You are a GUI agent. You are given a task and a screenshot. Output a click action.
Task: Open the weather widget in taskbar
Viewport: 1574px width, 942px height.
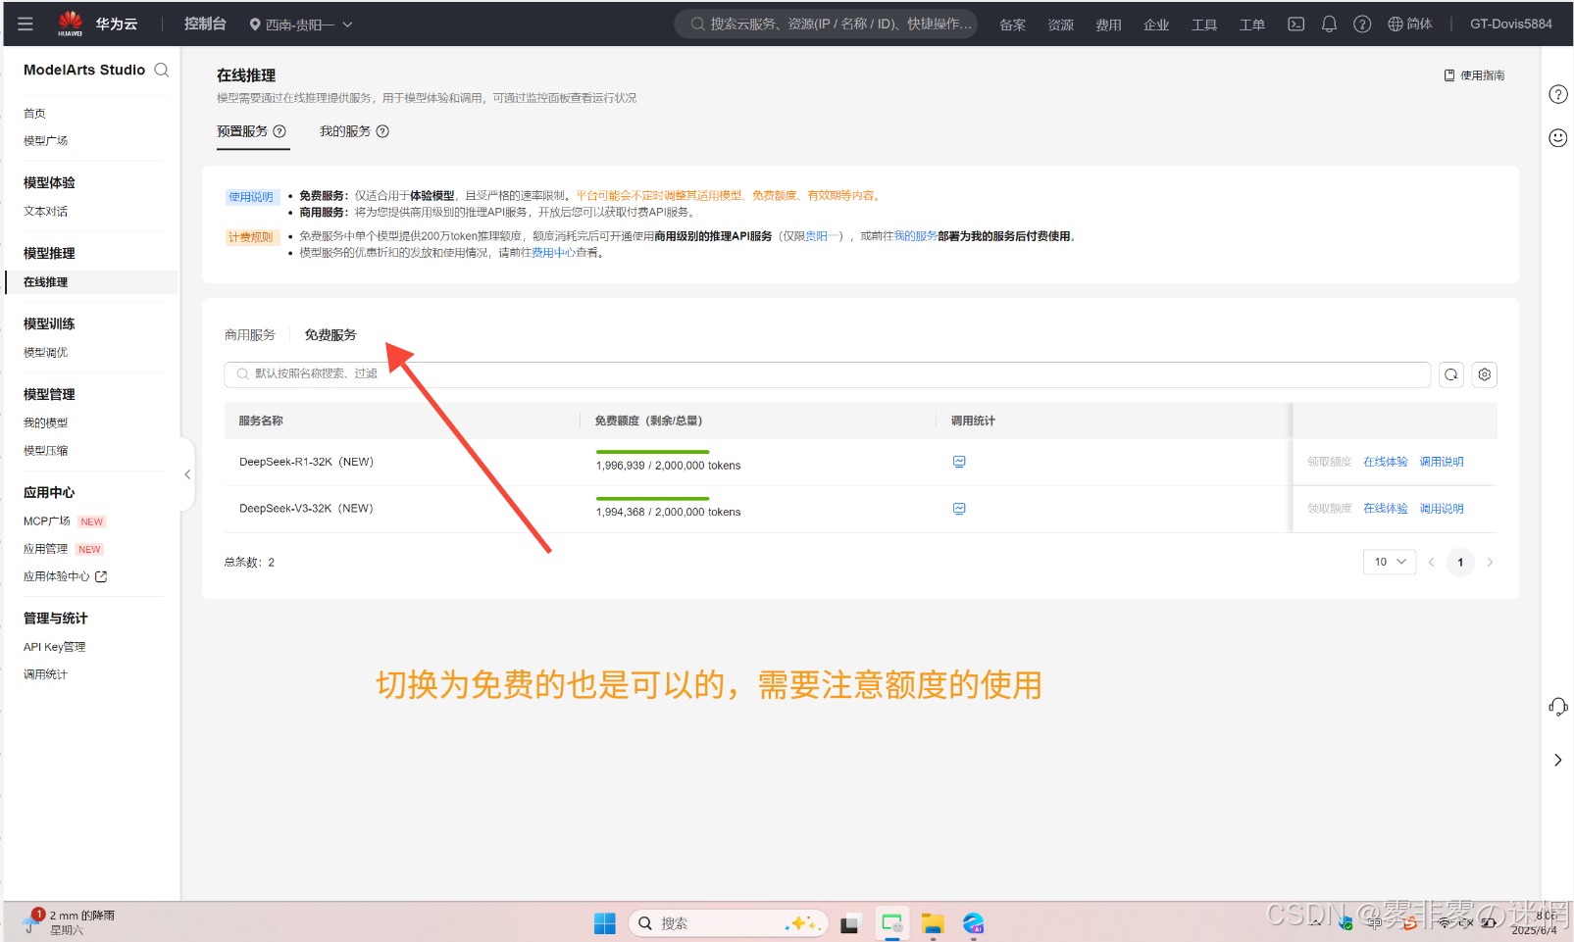pos(69,922)
